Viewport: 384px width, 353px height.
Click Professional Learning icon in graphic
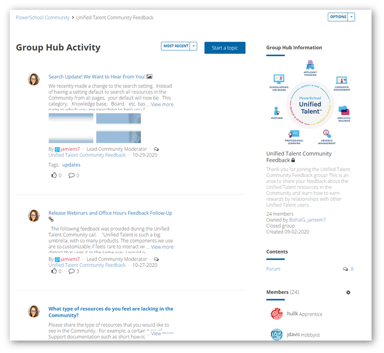tap(294, 134)
